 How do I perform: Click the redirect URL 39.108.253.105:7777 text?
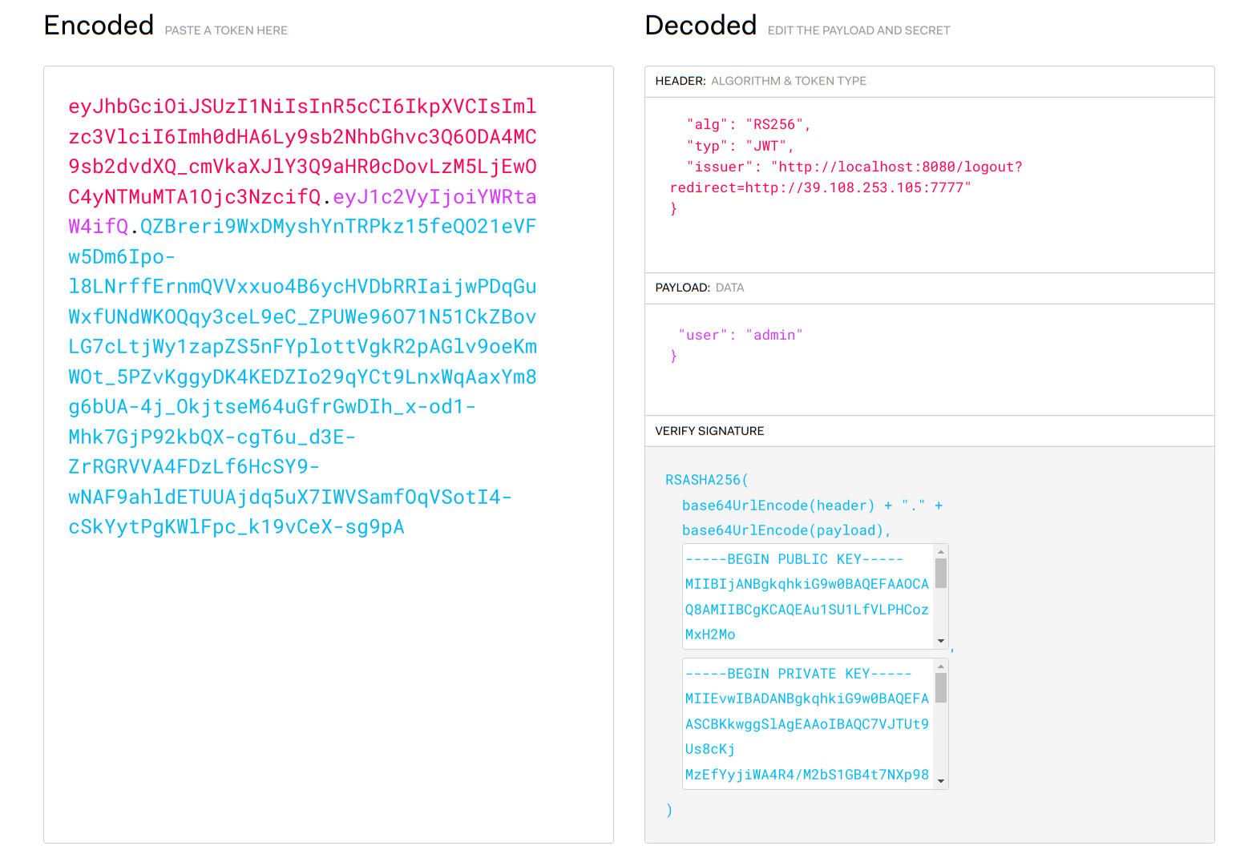[820, 187]
